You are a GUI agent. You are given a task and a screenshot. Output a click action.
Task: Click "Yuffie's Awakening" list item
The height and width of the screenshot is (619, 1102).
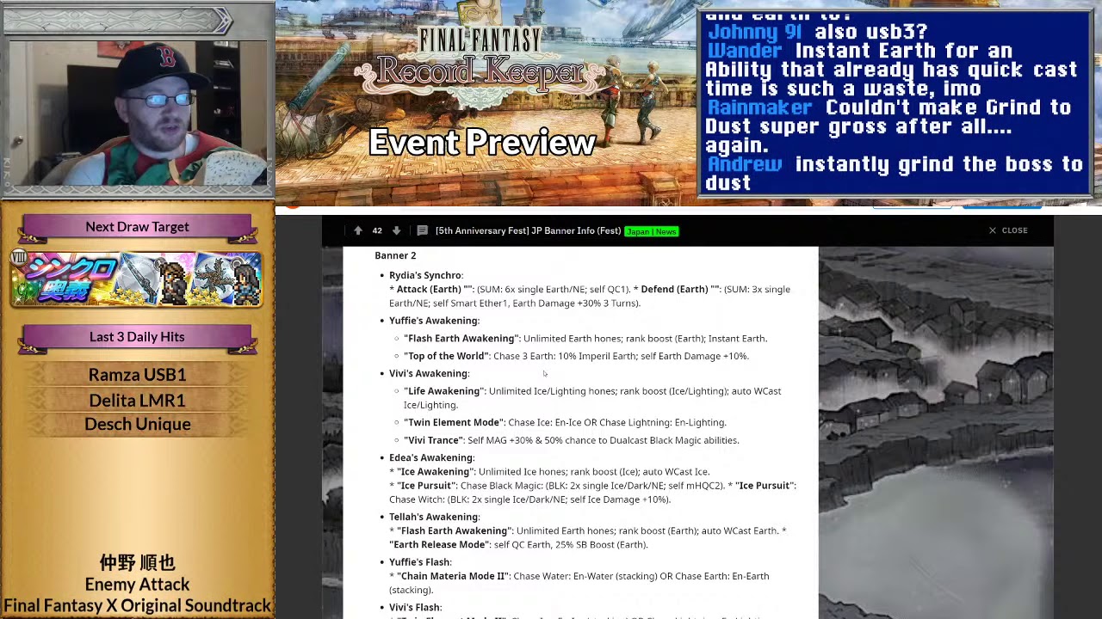[x=433, y=321]
